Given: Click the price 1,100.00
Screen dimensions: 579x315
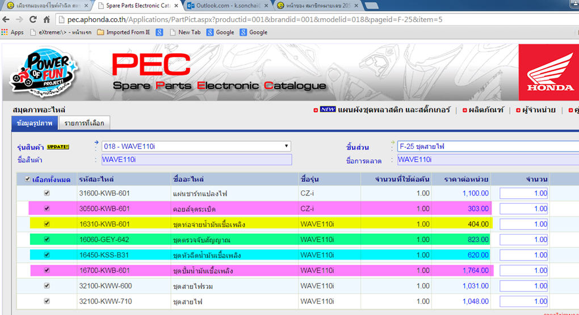Looking at the screenshot, I should point(475,193).
